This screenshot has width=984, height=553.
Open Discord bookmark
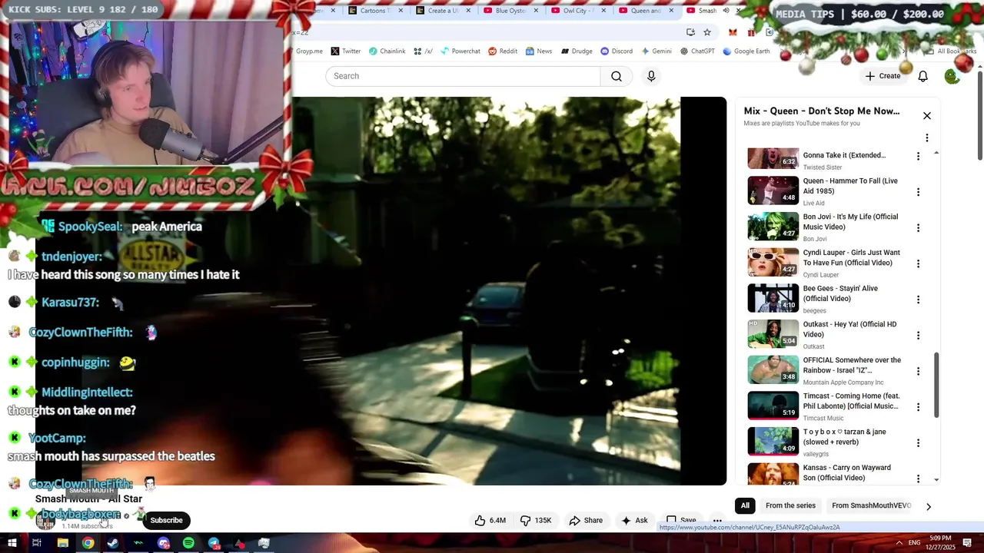tap(617, 51)
